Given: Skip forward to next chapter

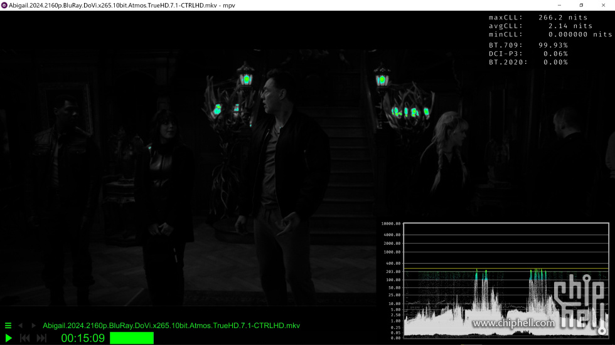Looking at the screenshot, I should (x=41, y=338).
